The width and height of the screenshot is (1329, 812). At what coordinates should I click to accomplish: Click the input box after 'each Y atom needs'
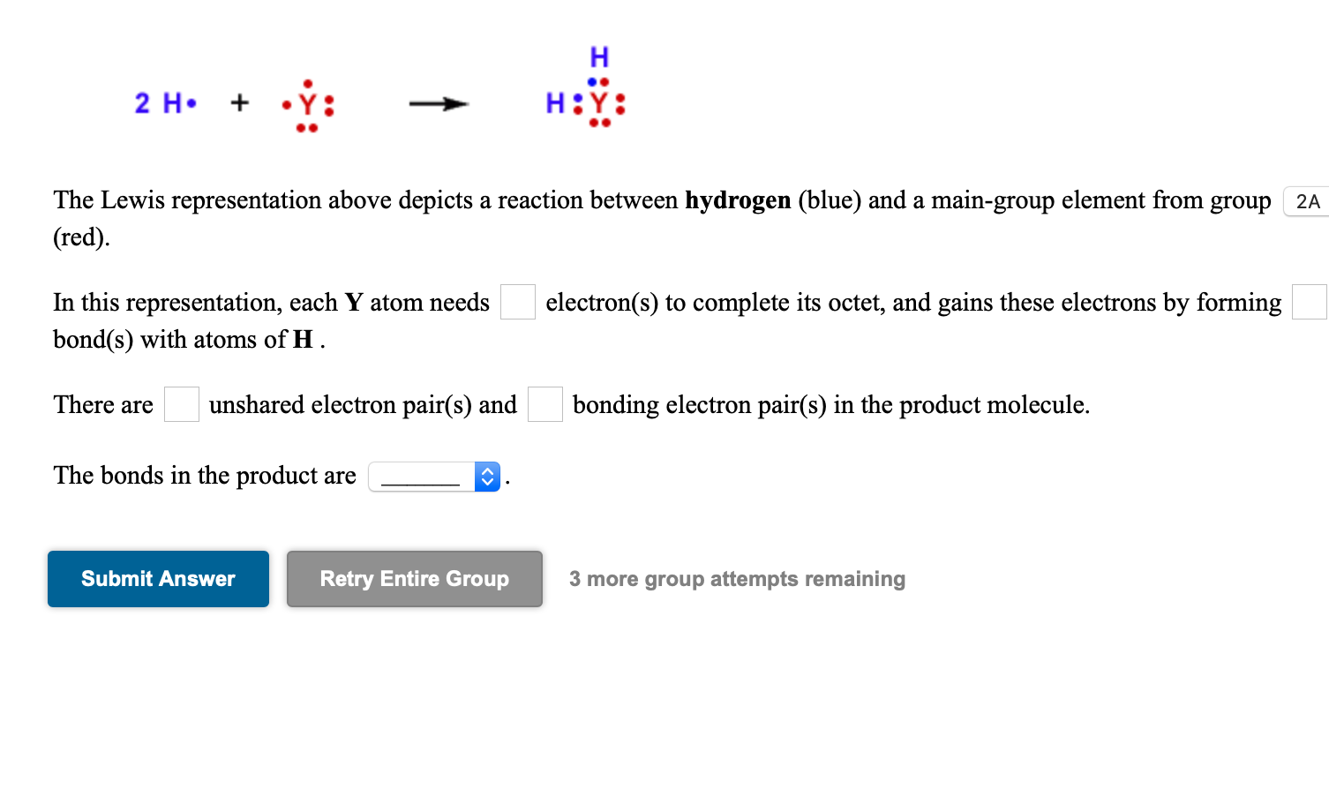pos(517,302)
